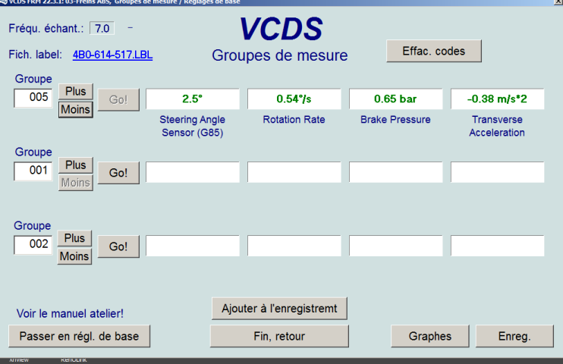Click the Voir le manuel atelier! text
Screen dimensions: 563x364
coord(70,314)
